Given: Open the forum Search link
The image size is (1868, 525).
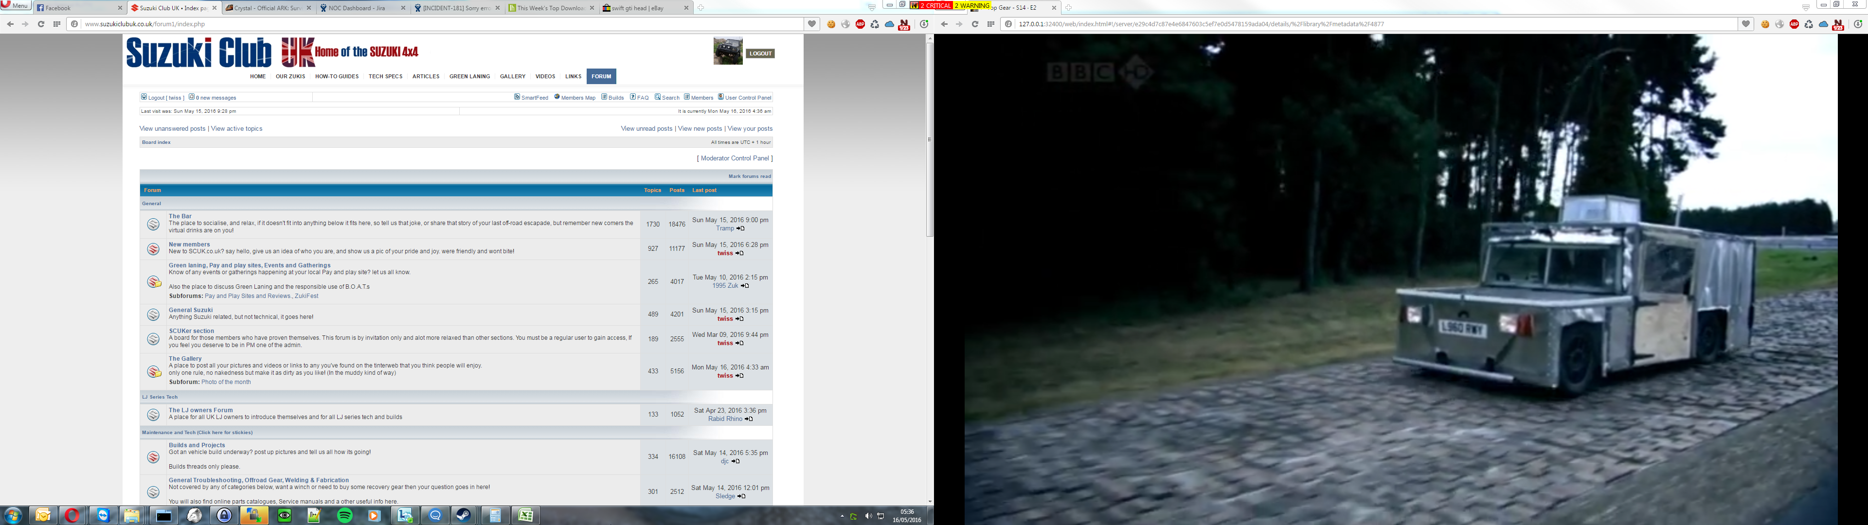Looking at the screenshot, I should point(667,97).
